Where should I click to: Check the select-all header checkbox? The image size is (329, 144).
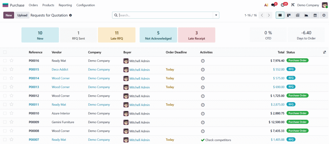[5, 52]
